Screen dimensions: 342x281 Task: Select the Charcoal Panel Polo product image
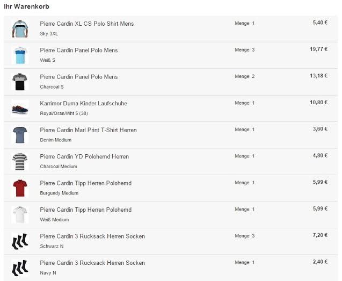tap(20, 82)
